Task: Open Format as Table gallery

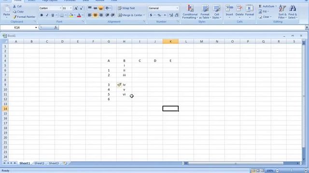Action: pos(205,12)
